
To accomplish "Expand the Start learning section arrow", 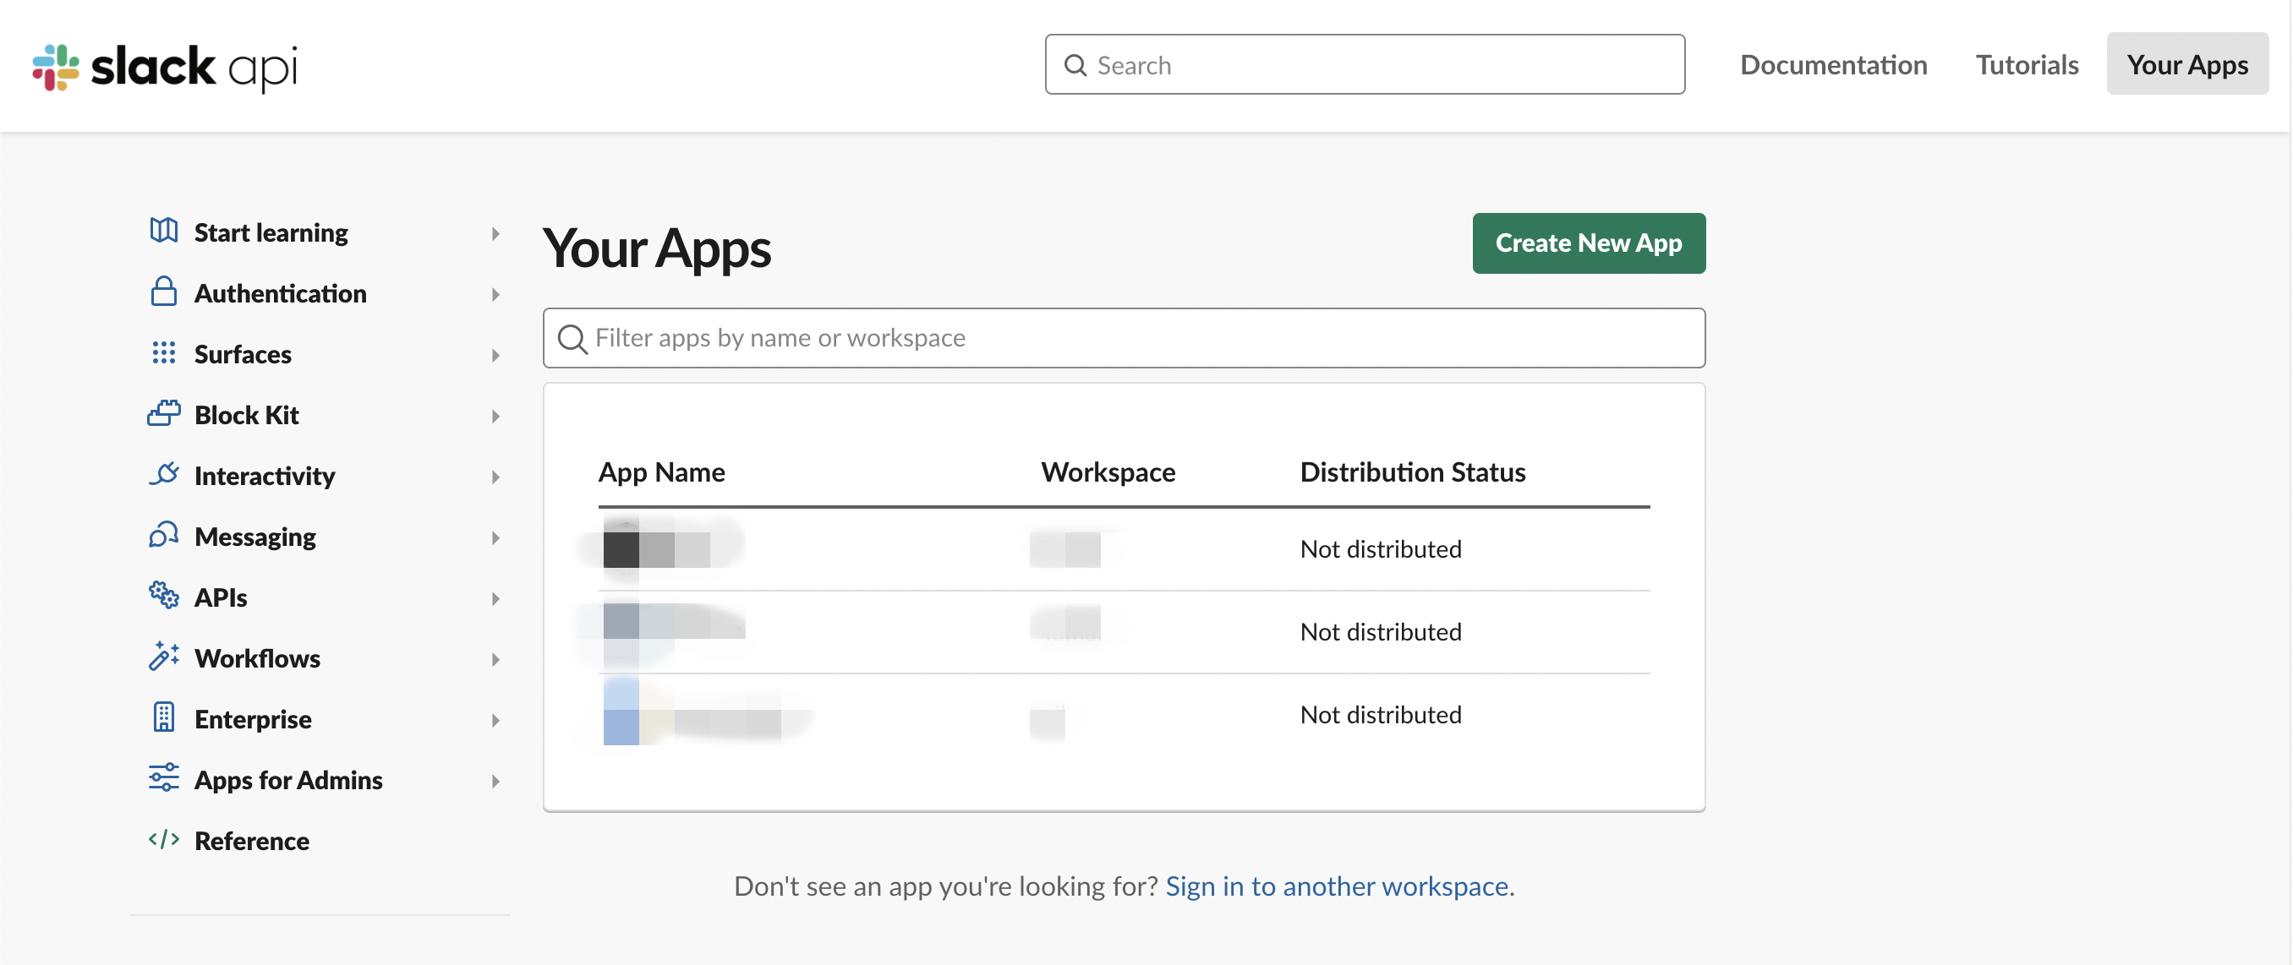I will point(495,234).
